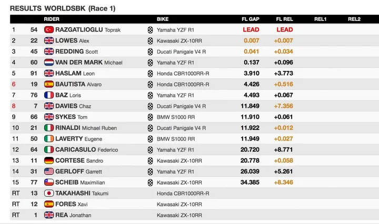Click the Turkish flag beside Razgatlioglu

point(49,30)
